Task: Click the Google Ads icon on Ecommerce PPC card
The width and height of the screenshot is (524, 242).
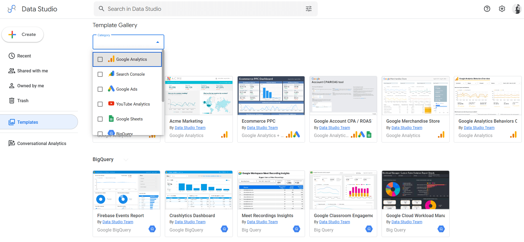Action: pos(296,135)
